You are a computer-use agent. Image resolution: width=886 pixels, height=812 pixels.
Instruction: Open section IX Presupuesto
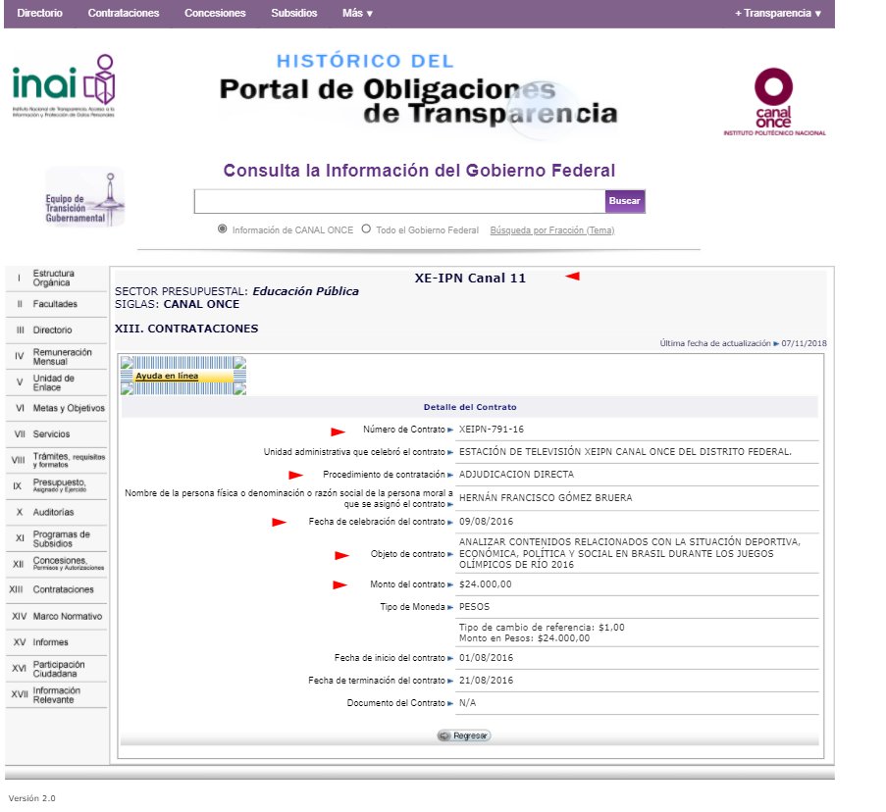pos(56,485)
